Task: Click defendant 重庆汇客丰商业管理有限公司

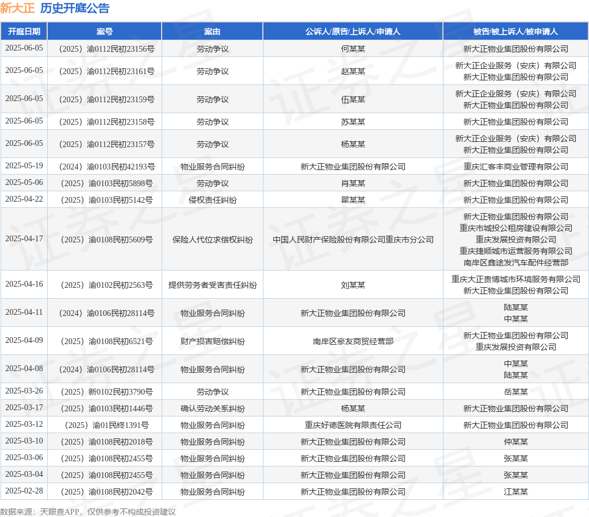Action: tap(515, 167)
